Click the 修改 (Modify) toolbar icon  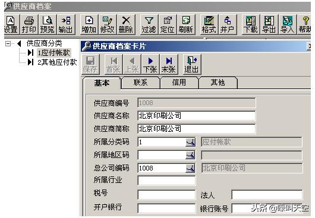(x=108, y=25)
